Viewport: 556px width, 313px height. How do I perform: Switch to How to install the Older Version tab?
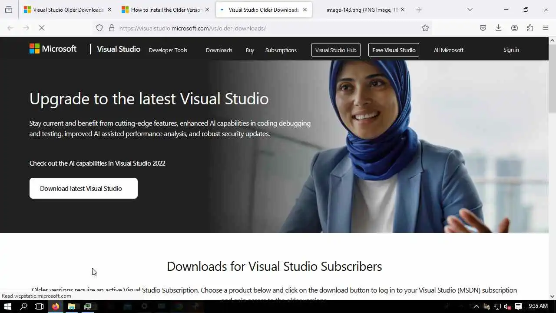166,10
